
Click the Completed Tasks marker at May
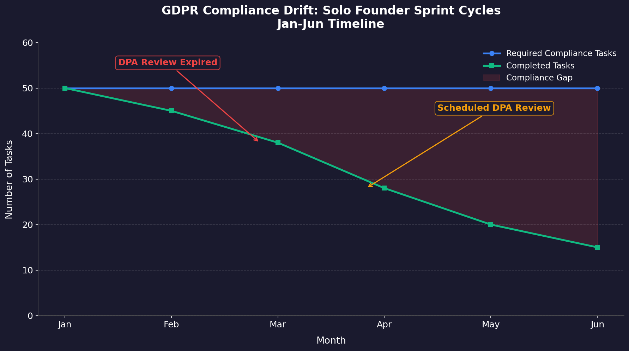click(491, 225)
